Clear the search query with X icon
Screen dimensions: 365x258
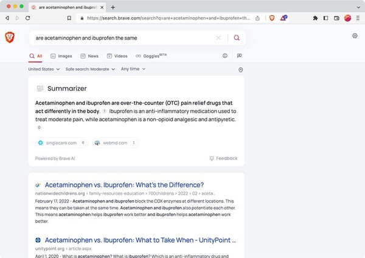click(x=219, y=38)
